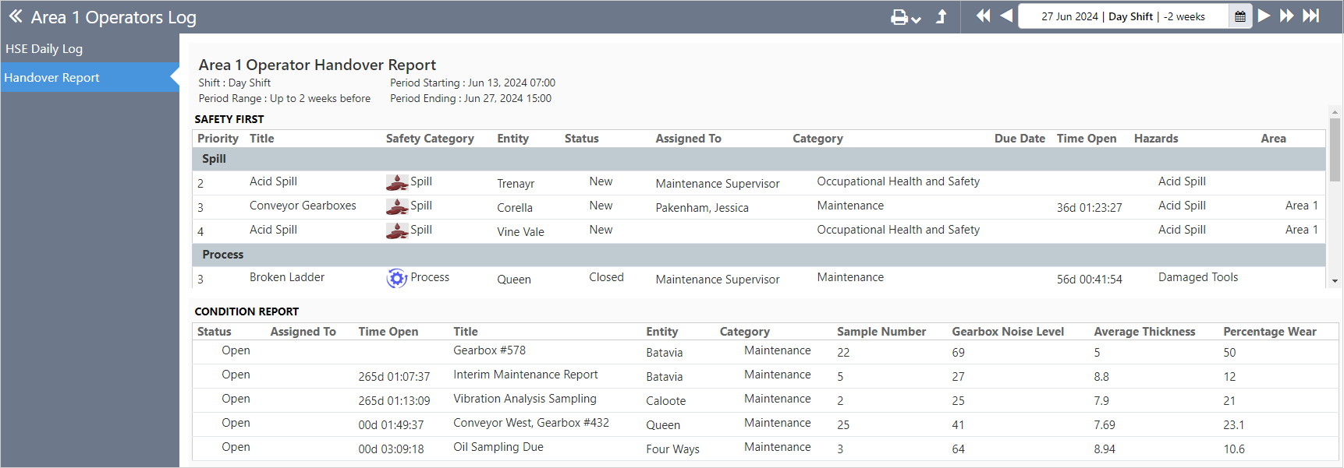The width and height of the screenshot is (1344, 468).
Task: Sort the safety table by Due Date
Action: pos(1019,139)
